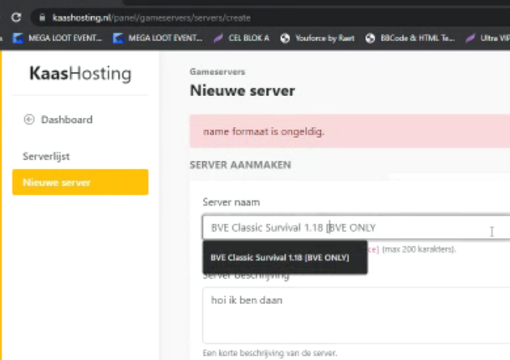The width and height of the screenshot is (510, 360).
Task: Click the 'Server naam' field label
Action: [x=229, y=203]
